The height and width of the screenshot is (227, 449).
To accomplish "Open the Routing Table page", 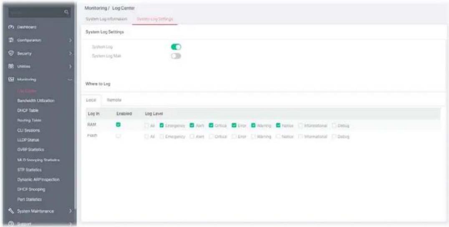I will [29, 120].
